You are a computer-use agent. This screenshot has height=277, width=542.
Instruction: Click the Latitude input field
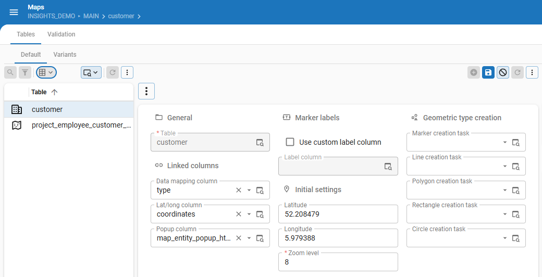point(338,214)
